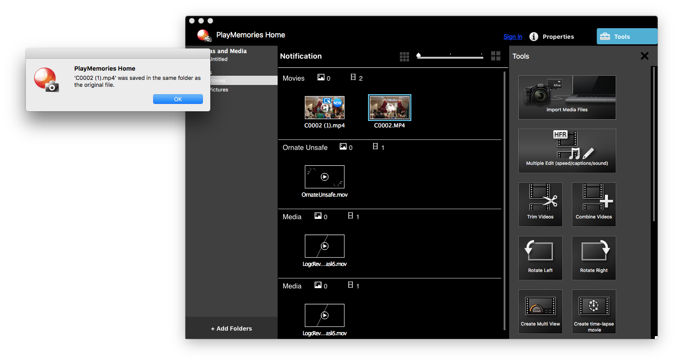Select Untitled in the sidebar
The height and width of the screenshot is (362, 677).
tap(218, 59)
